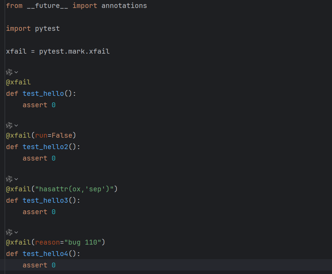332x274 pixels.
Task: Click the reason keyword in the xfail decorator
Action: (47, 242)
